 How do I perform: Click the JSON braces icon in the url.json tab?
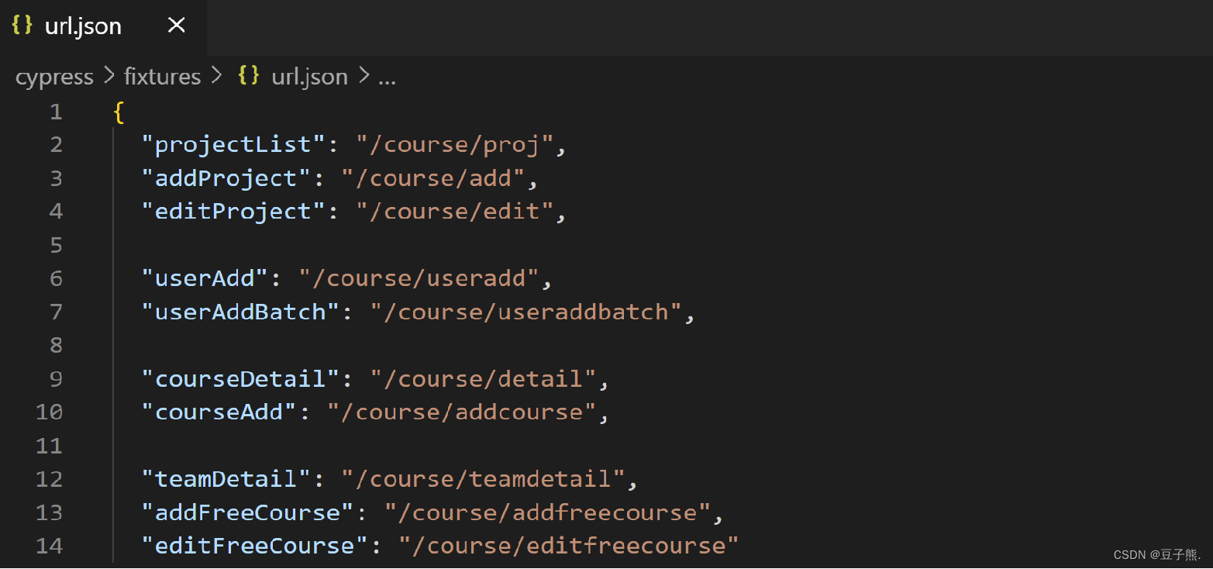tap(22, 25)
